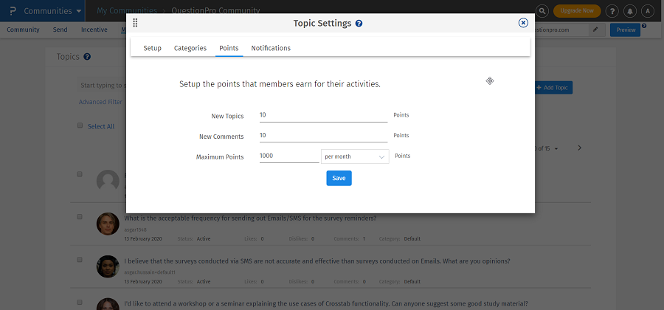Image resolution: width=664 pixels, height=310 pixels.
Task: Close the Topic Settings dialog
Action: (x=523, y=23)
